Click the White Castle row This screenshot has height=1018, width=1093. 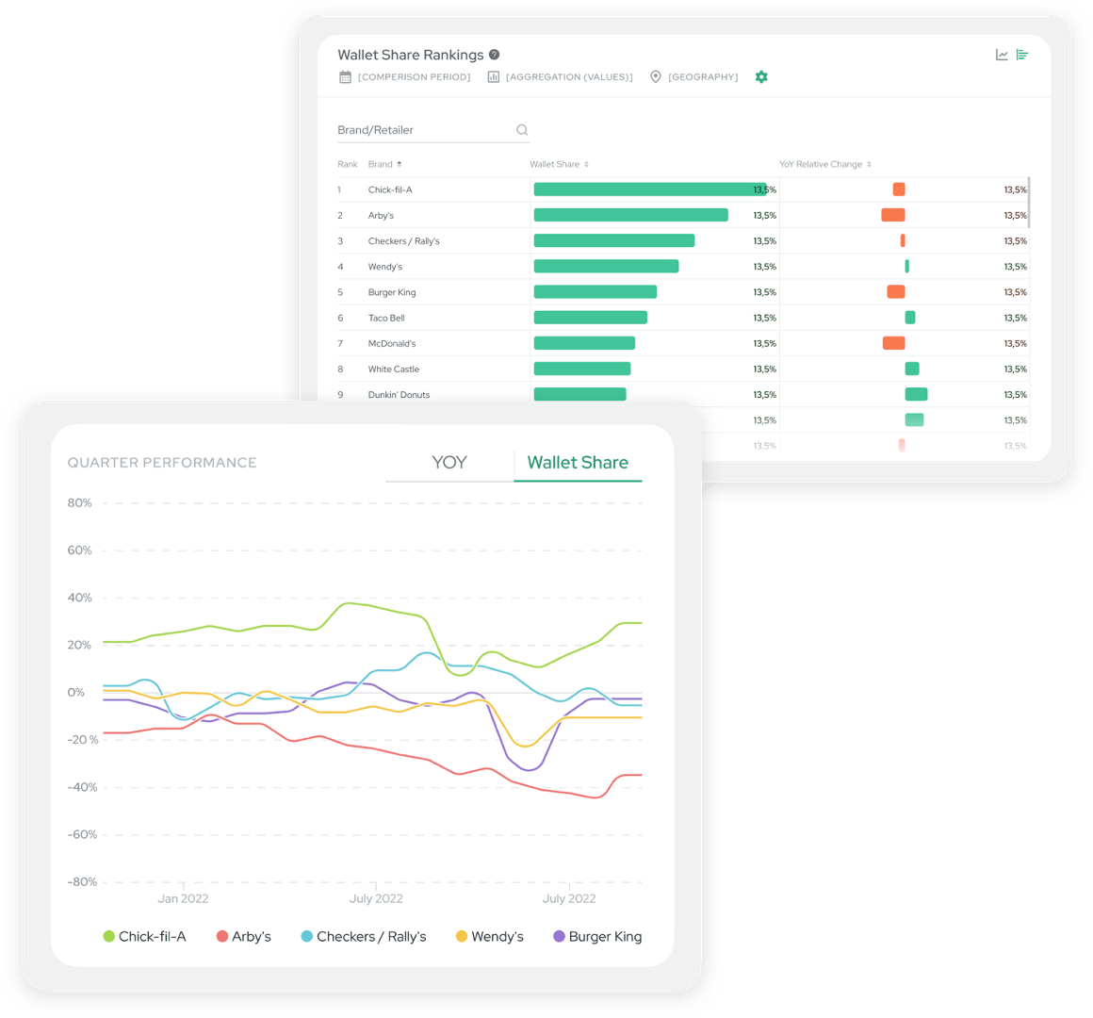click(683, 369)
